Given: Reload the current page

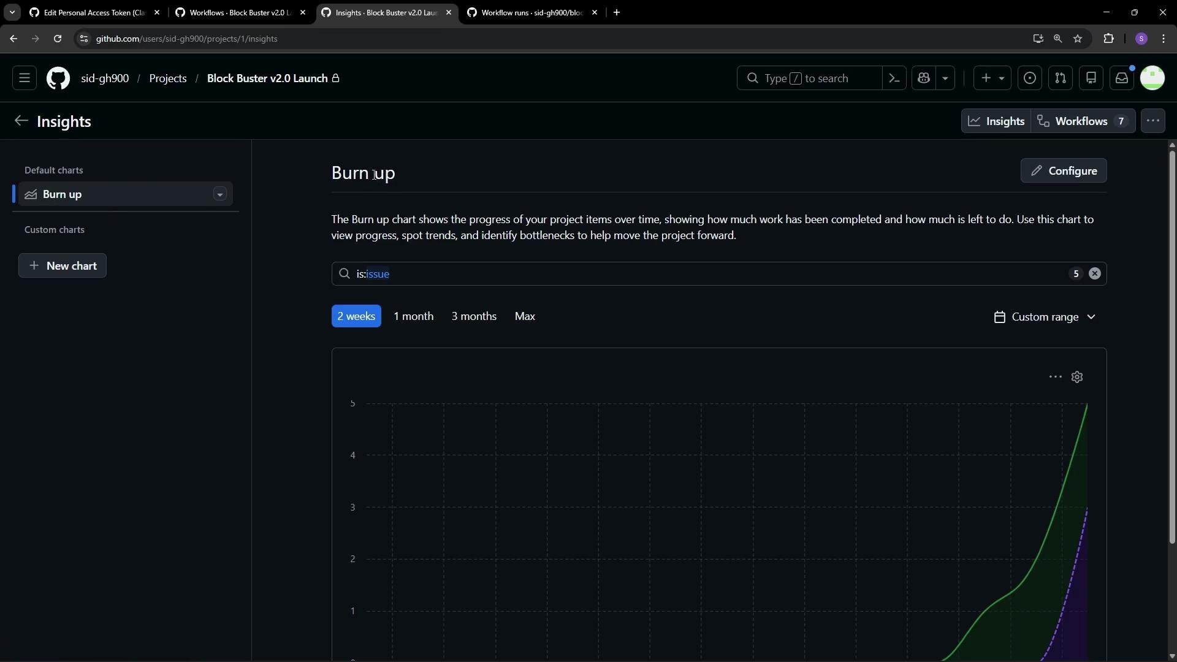Looking at the screenshot, I should pyautogui.click(x=58, y=39).
